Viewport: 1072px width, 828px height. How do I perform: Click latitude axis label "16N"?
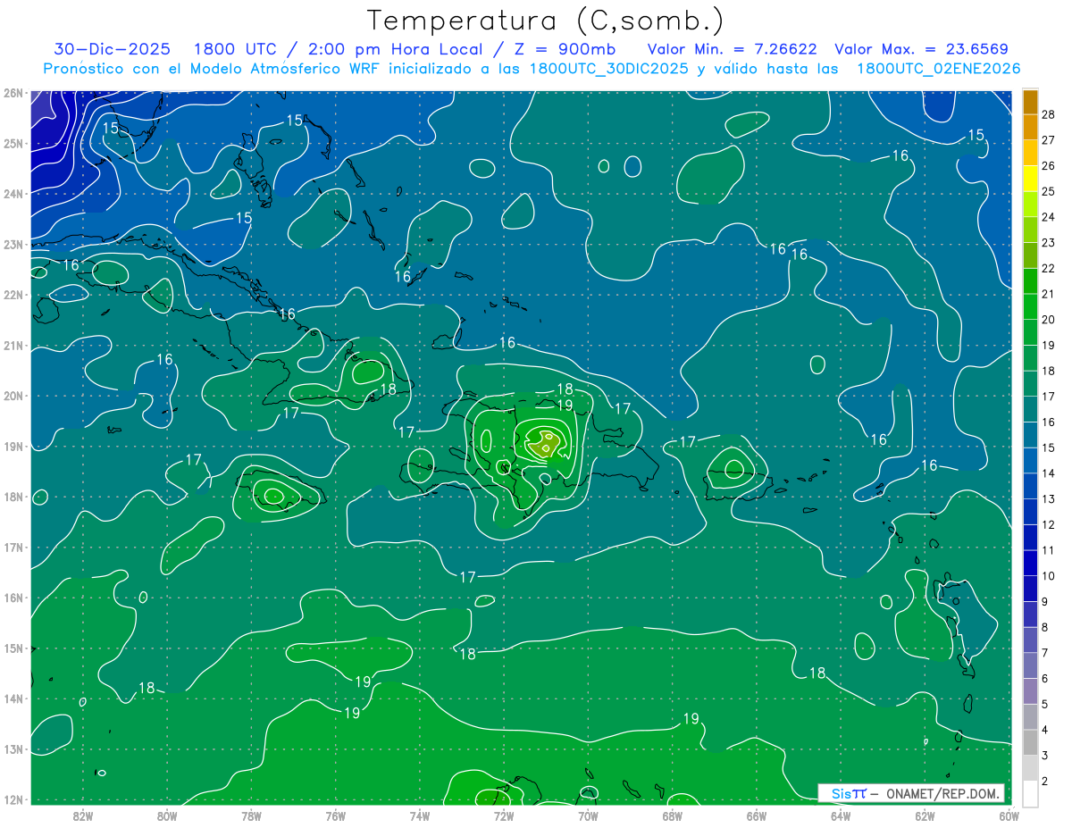[x=13, y=598]
